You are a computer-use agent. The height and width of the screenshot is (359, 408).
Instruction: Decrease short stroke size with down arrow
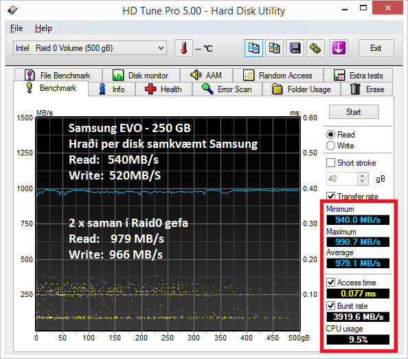pos(363,182)
